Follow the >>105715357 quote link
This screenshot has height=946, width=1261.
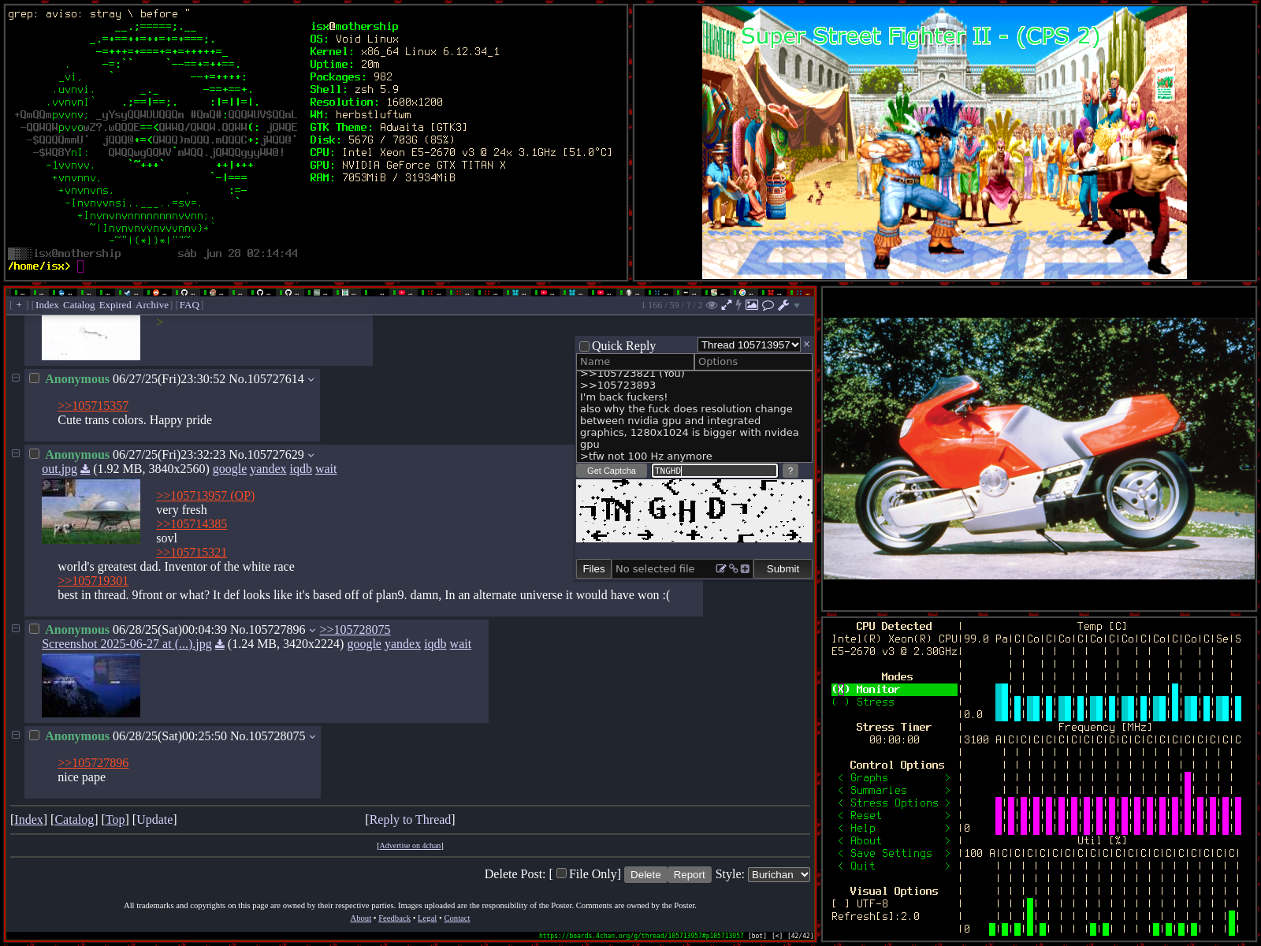tap(93, 406)
